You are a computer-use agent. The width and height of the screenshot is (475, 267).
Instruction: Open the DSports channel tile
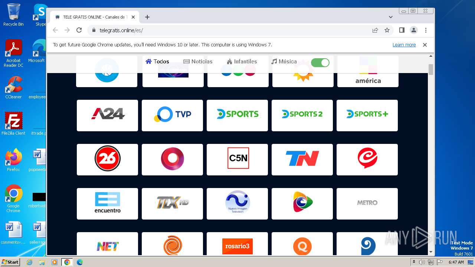(237, 115)
